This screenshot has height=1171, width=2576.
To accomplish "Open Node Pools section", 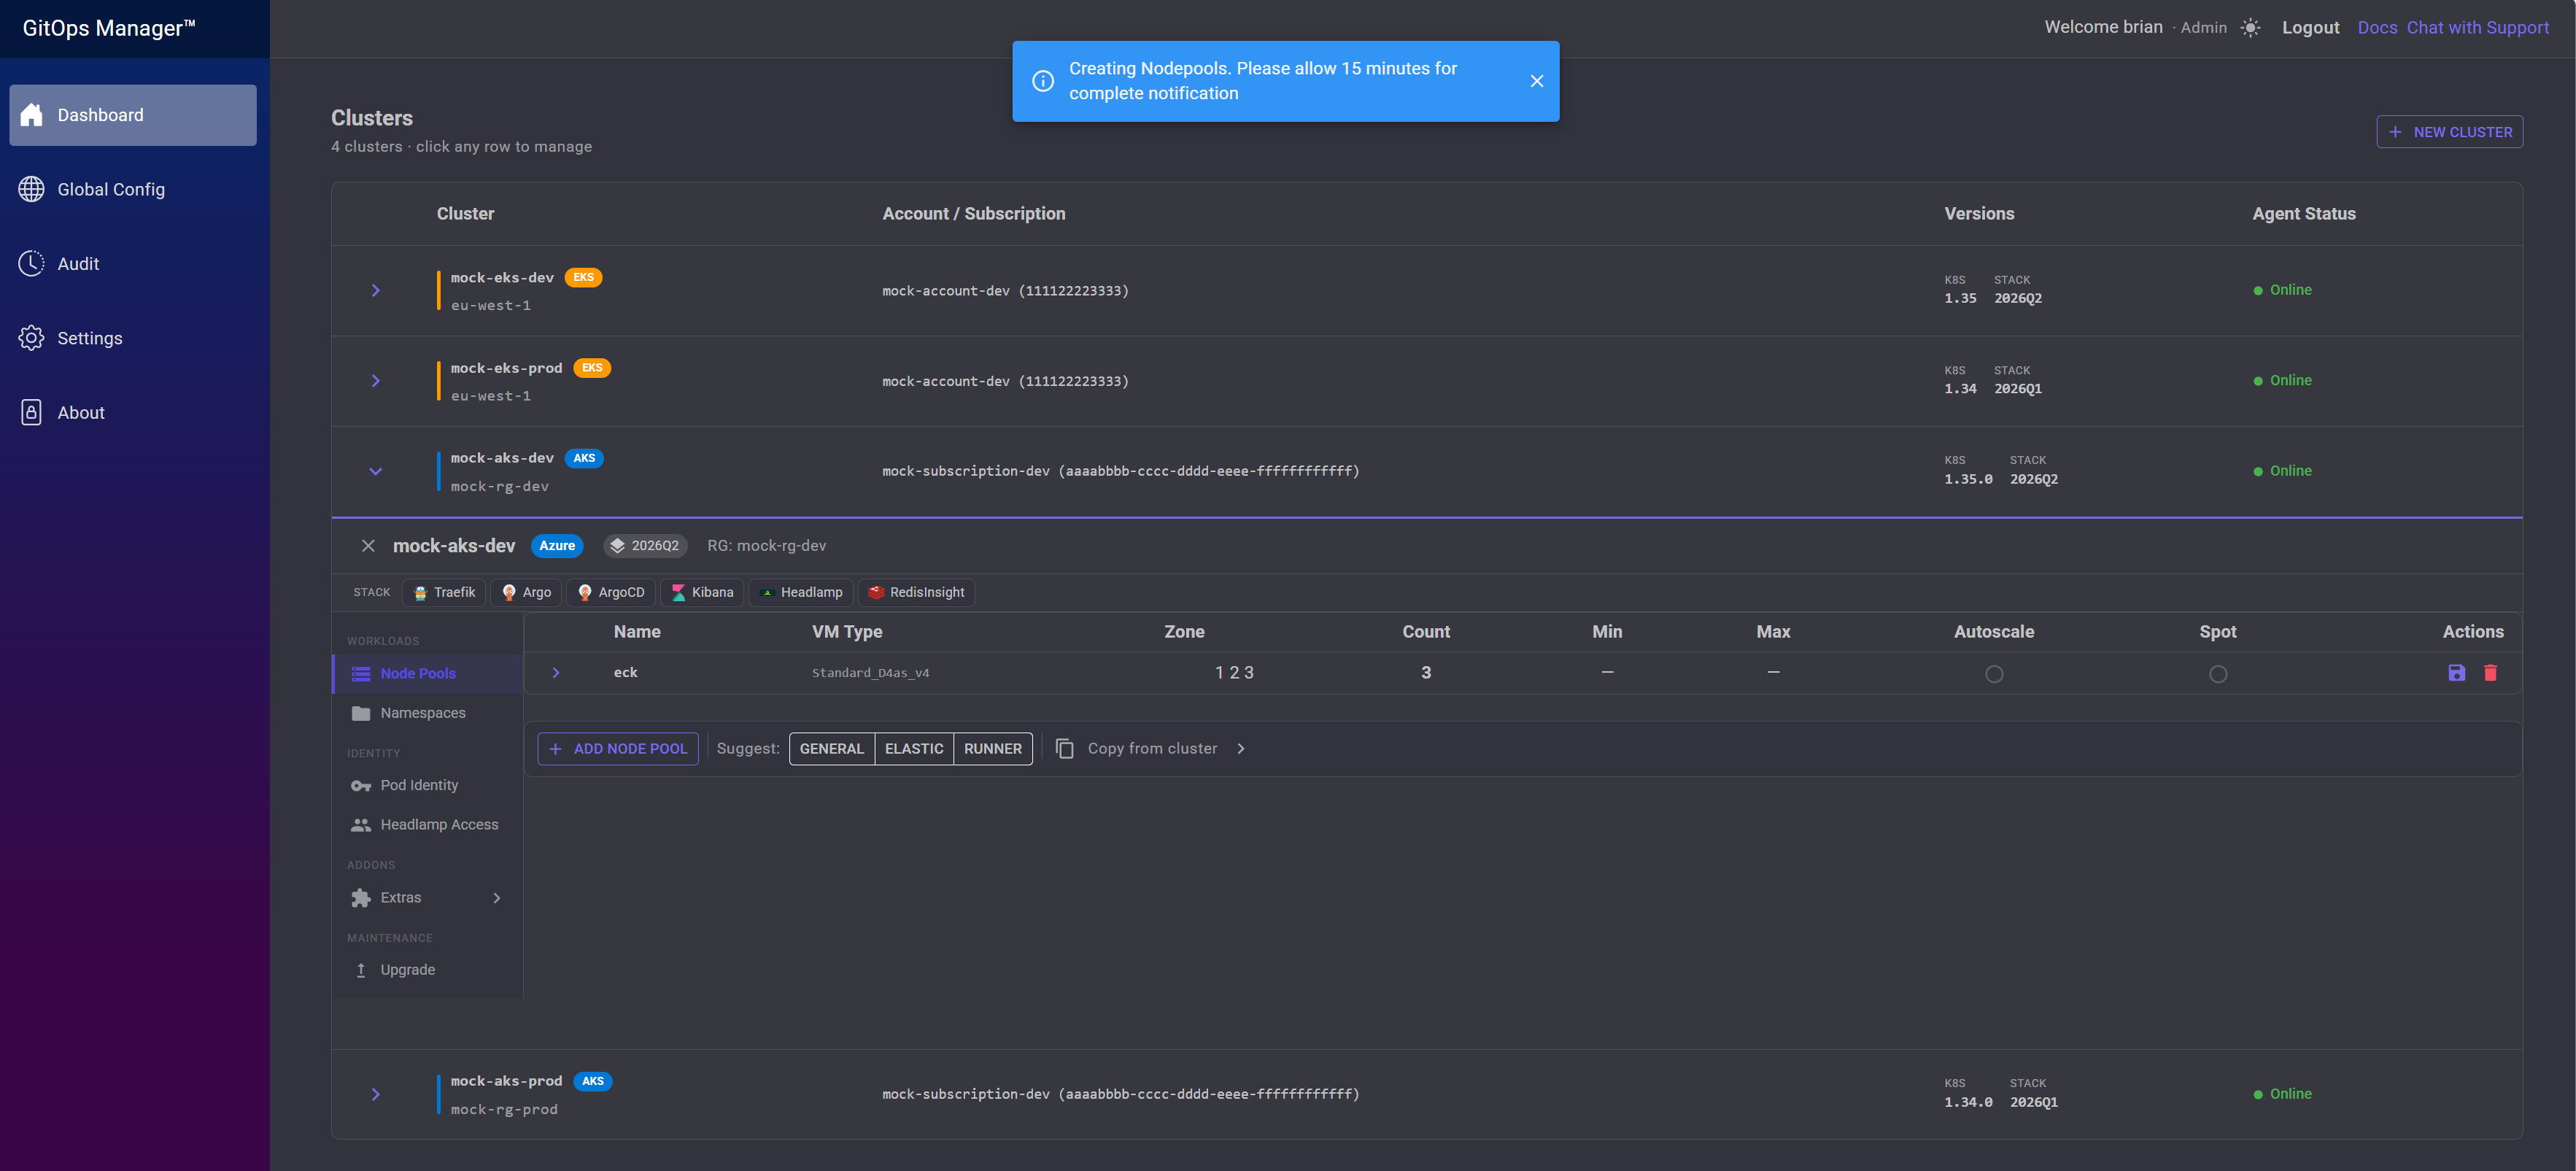I will click(x=428, y=674).
